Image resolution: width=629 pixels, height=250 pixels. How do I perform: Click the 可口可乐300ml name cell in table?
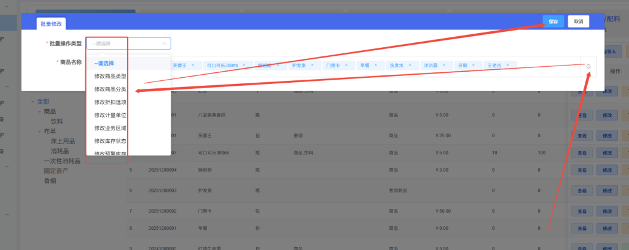213,153
